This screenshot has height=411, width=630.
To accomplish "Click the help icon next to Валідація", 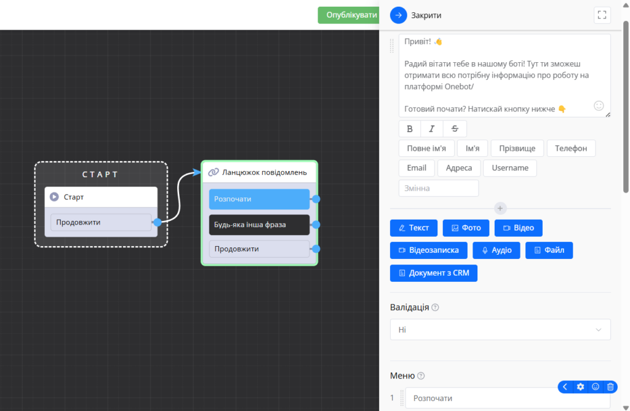I will [435, 308].
